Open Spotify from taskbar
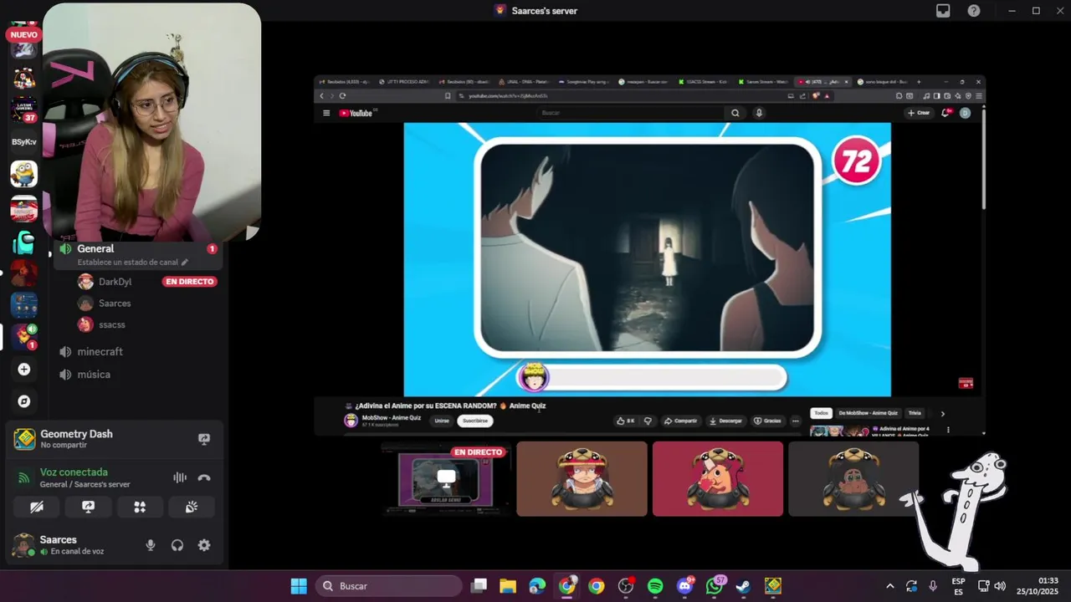 pos(655,586)
